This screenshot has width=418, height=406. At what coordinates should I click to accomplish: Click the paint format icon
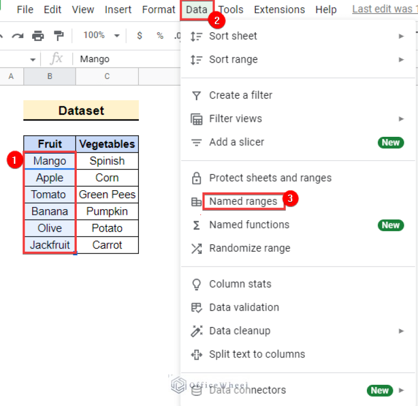[58, 36]
